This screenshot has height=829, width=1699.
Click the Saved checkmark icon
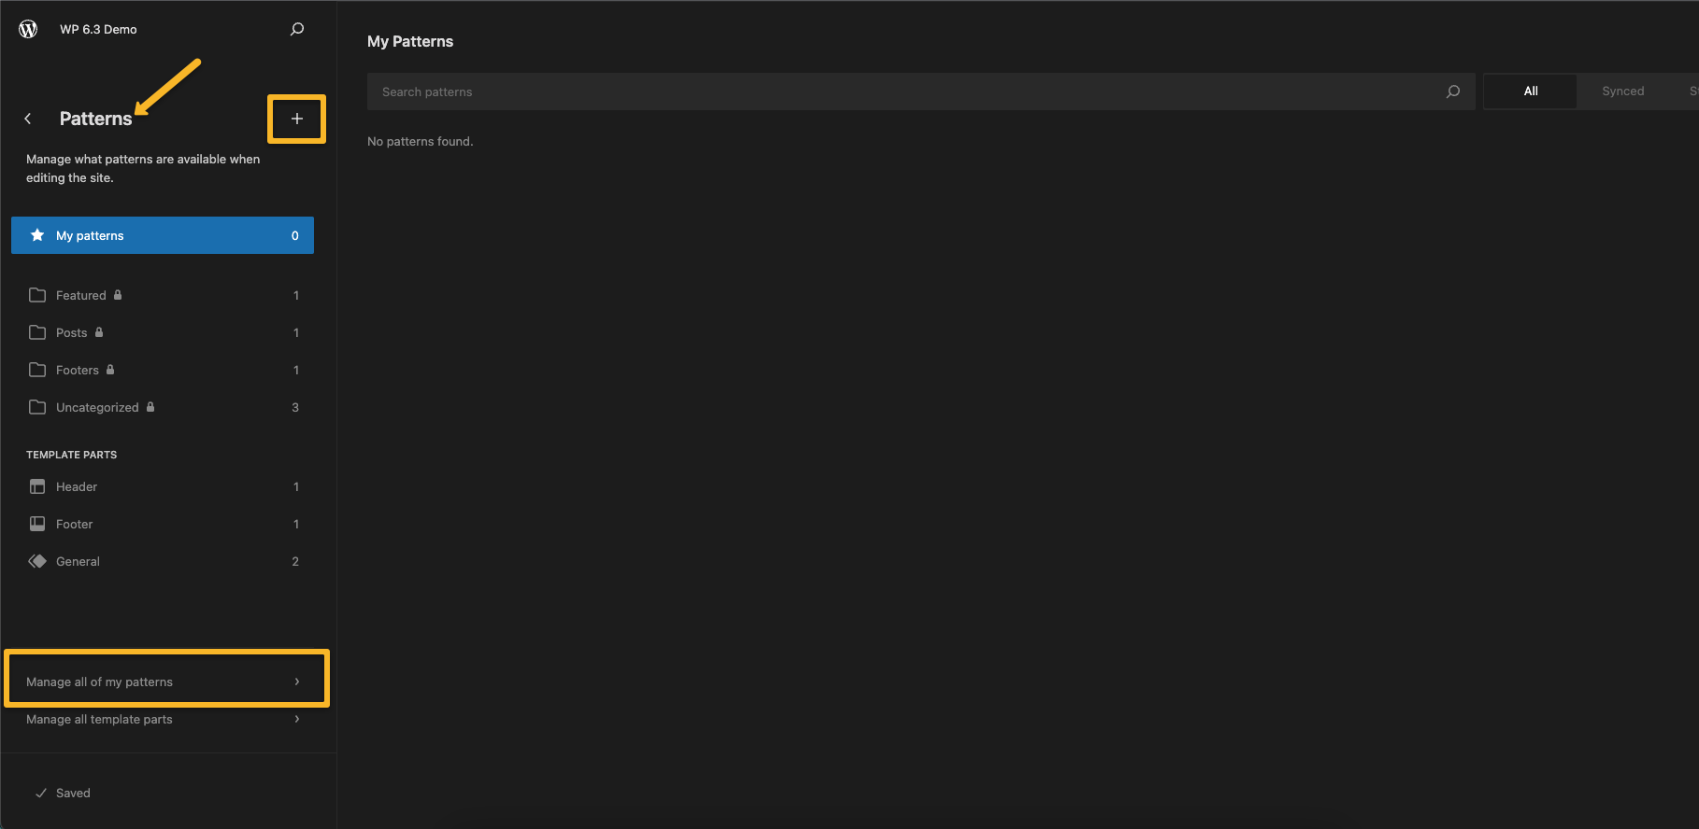41,793
